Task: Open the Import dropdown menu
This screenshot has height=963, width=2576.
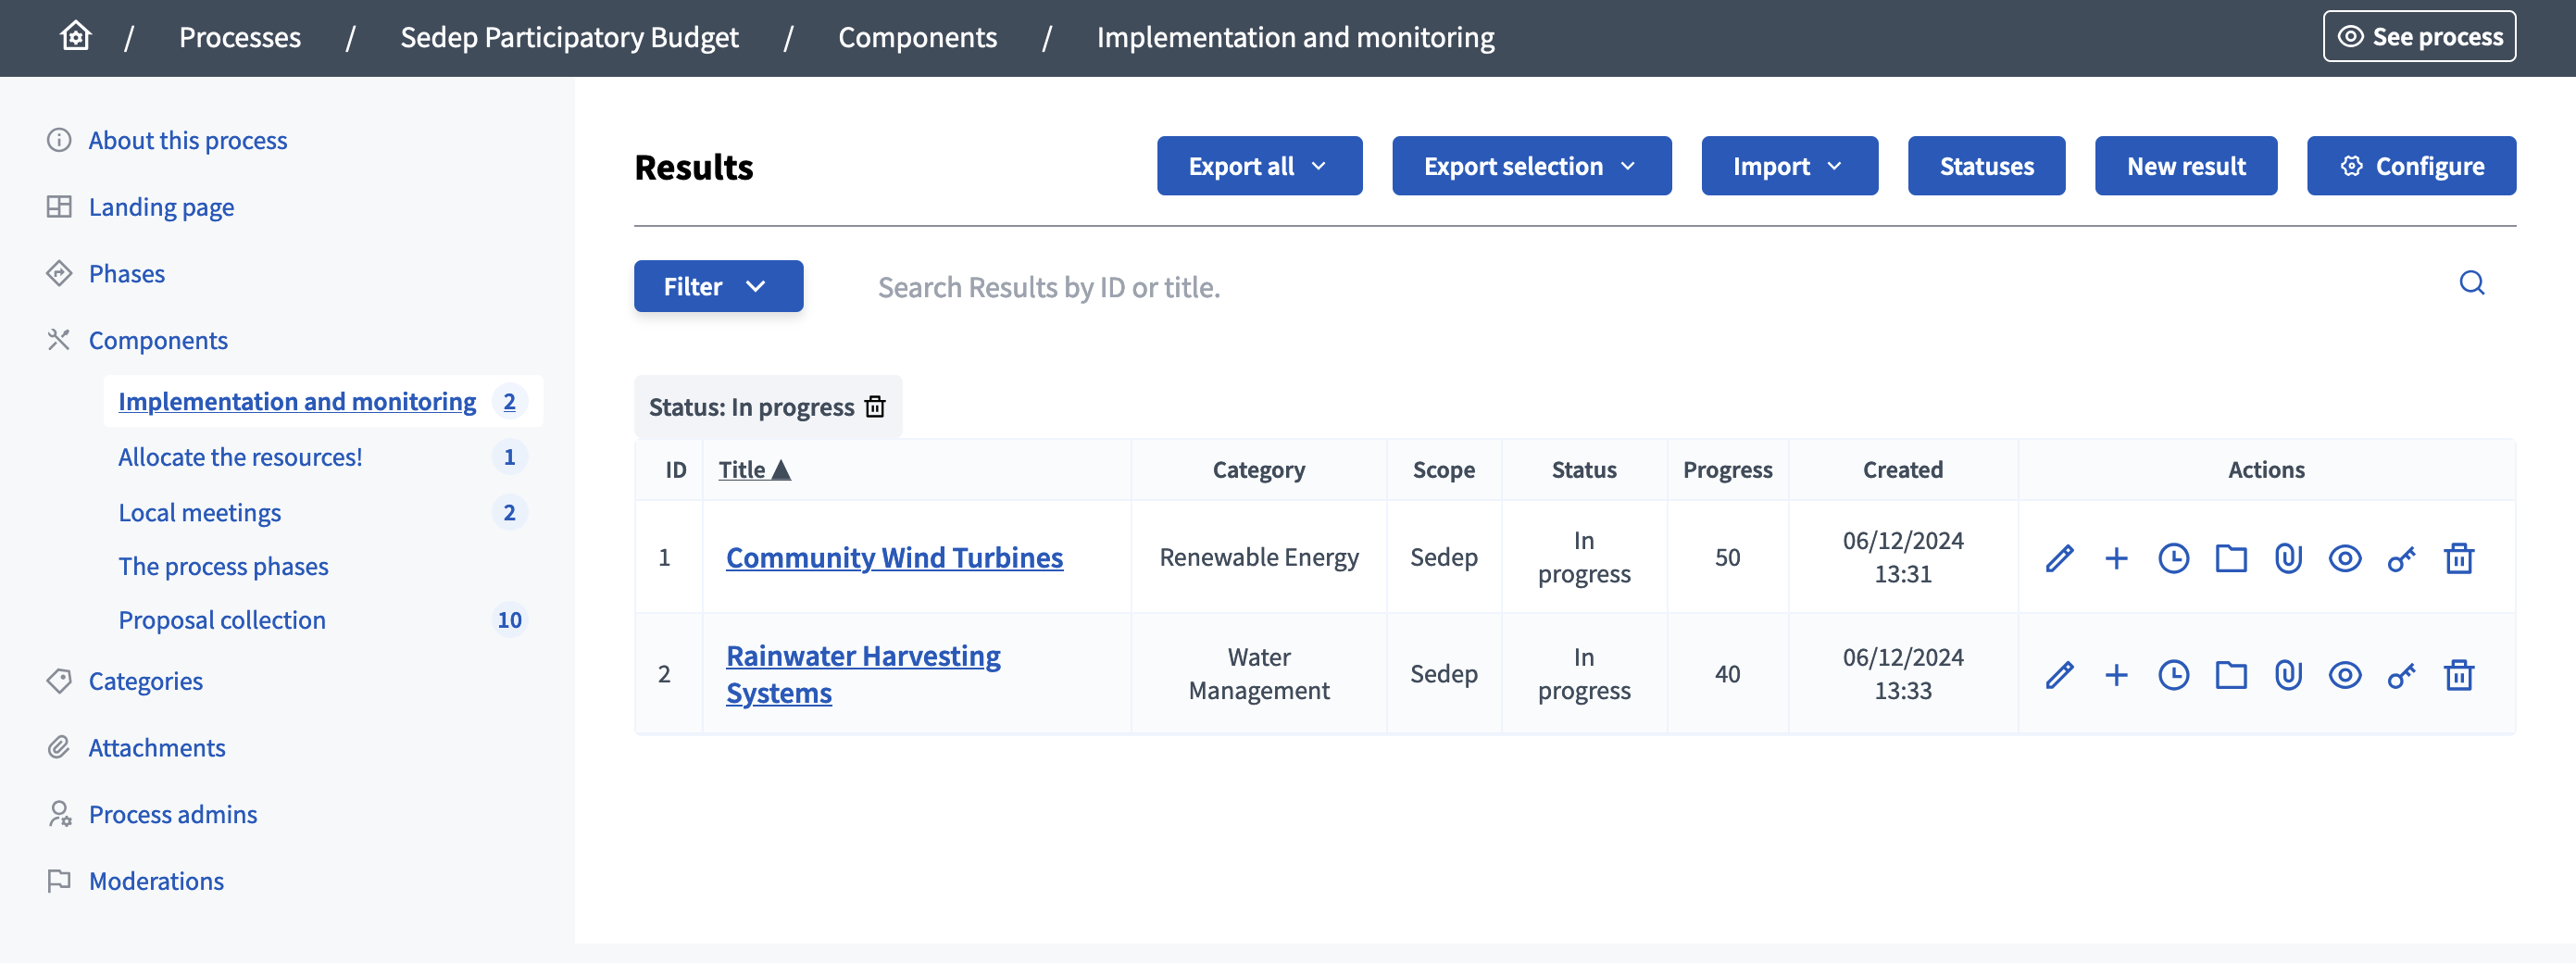Action: [1788, 166]
